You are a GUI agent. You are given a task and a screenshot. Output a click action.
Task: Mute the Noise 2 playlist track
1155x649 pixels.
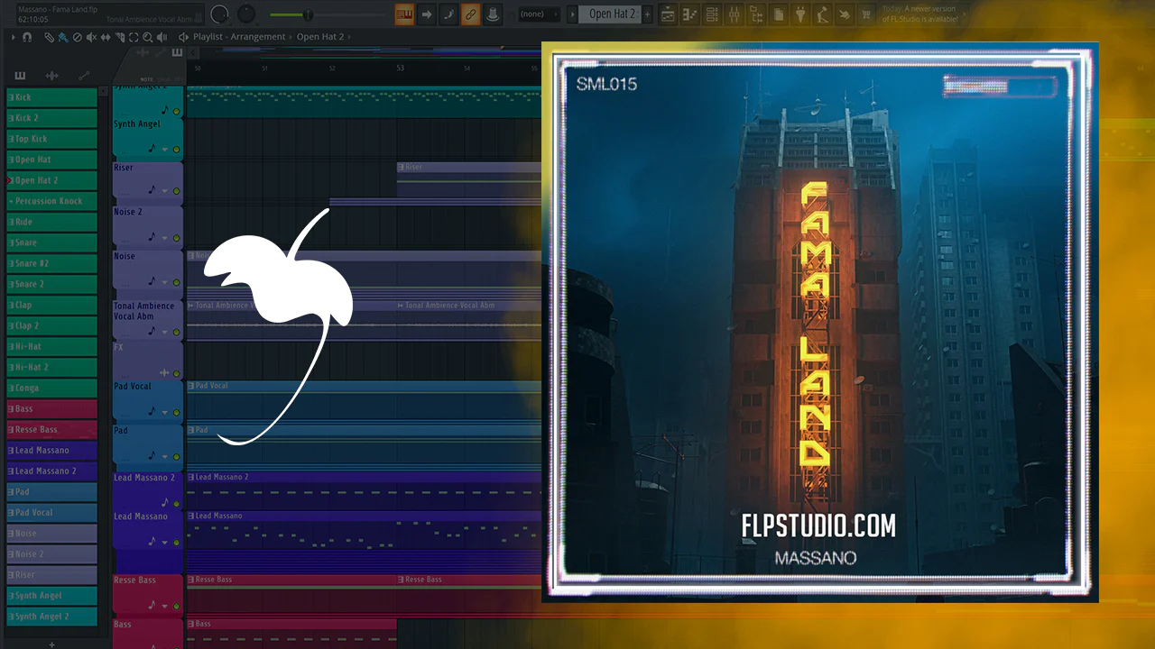pos(176,238)
